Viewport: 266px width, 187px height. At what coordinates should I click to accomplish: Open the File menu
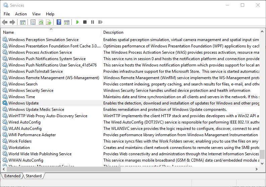coord(7,14)
